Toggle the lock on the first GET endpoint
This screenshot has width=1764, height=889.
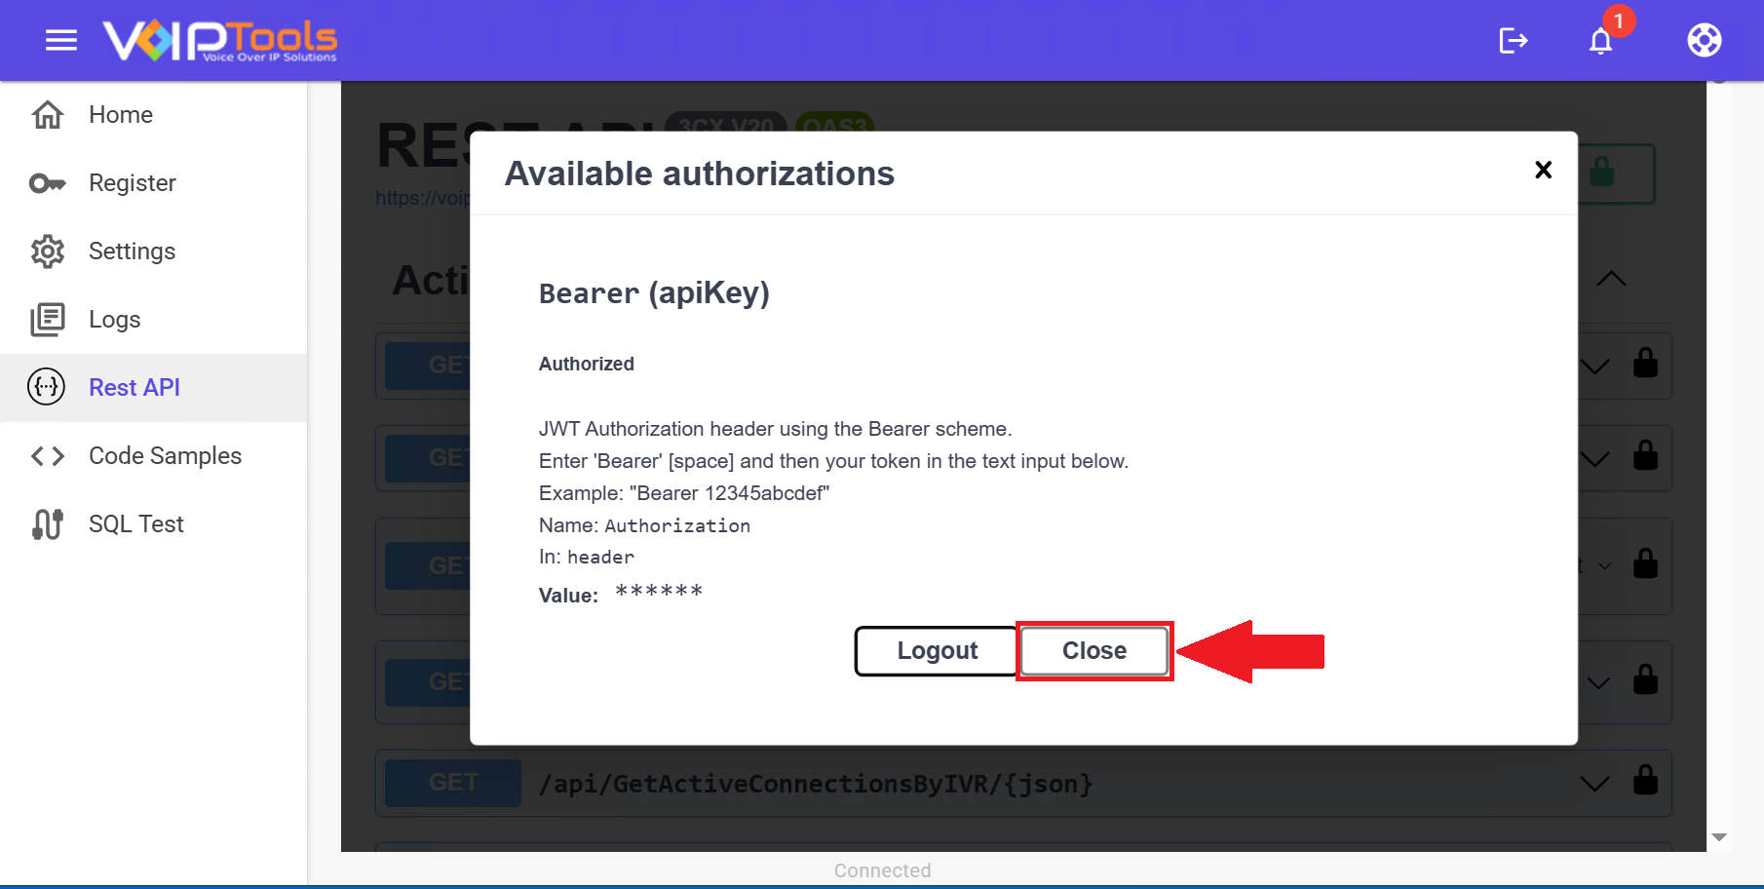[x=1645, y=364]
